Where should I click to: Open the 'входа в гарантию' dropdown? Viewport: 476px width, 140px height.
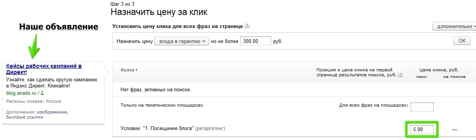pos(182,41)
